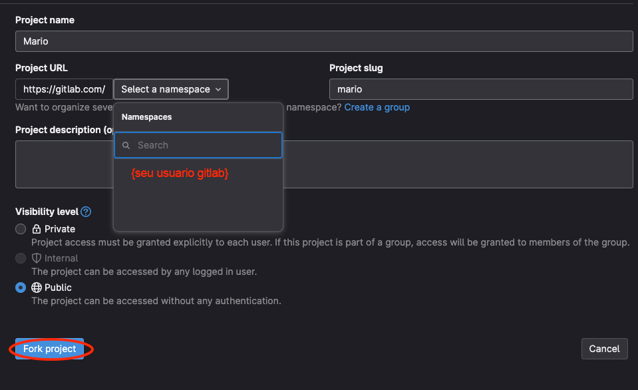Click the globe icon beside Public
The image size is (638, 390).
(37, 288)
